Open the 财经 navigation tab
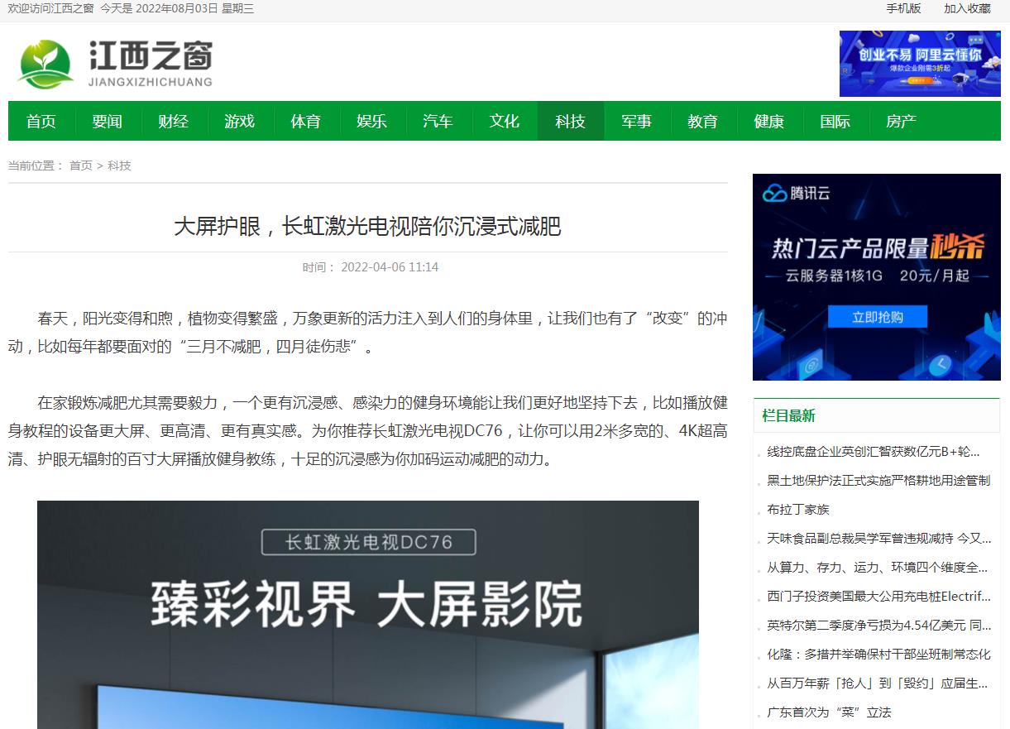The height and width of the screenshot is (729, 1010). [174, 122]
